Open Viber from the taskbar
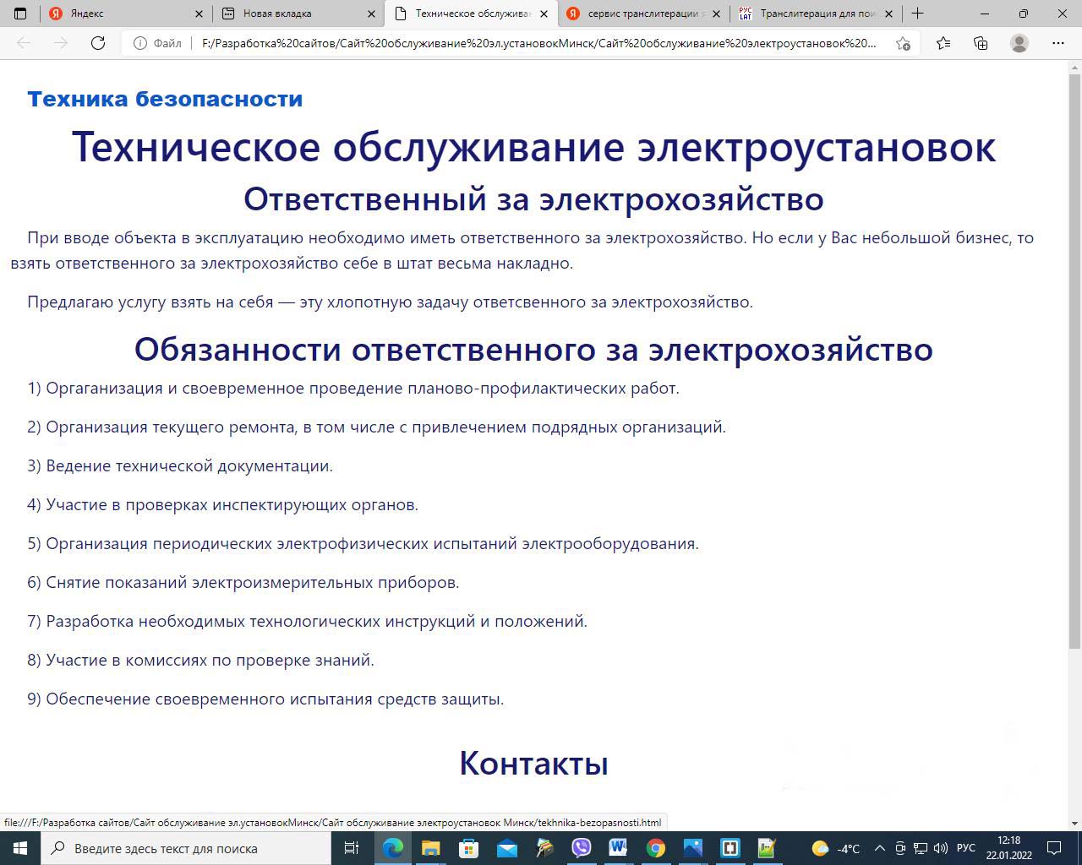This screenshot has height=865, width=1082. coord(582,848)
